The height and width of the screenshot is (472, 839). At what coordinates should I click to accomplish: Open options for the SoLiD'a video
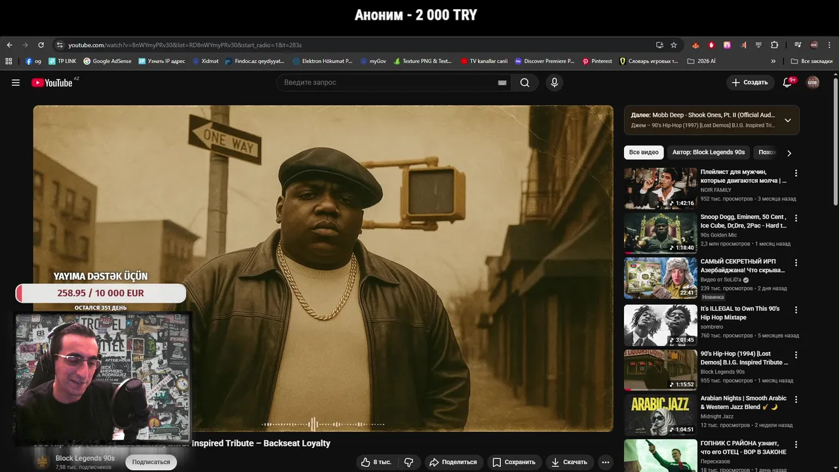click(x=796, y=262)
